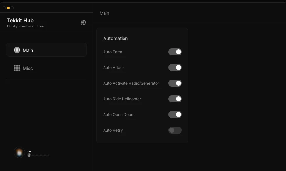The width and height of the screenshot is (286, 171).
Task: Click the first dark window control dot
Action: (x=4, y=8)
